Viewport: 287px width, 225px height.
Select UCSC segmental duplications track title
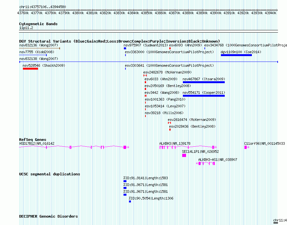(50, 174)
